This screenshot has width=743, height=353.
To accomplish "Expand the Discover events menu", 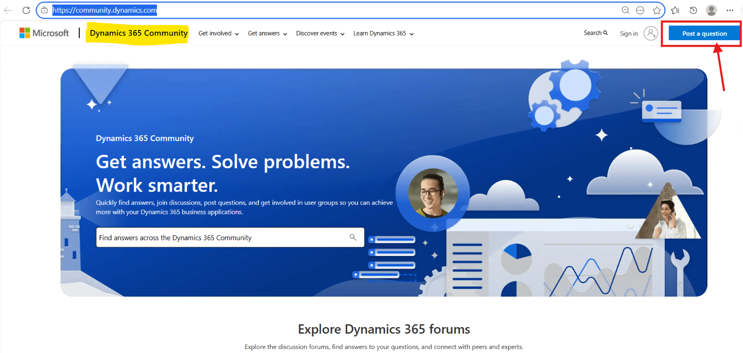I will click(320, 34).
